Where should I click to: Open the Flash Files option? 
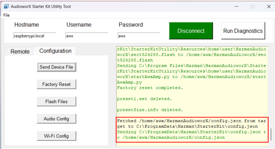pos(56,102)
